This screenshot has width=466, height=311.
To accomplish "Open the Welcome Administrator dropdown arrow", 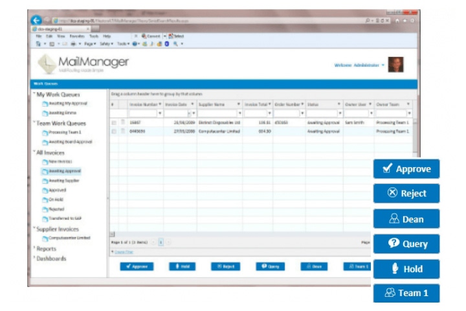I will coord(383,65).
